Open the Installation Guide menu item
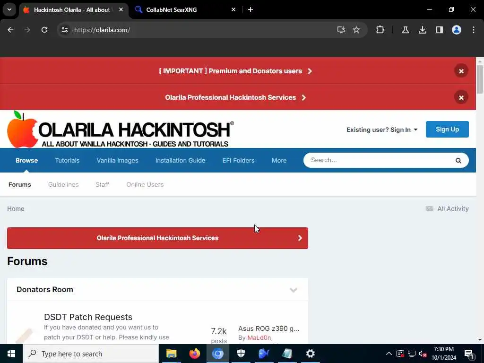Screen dimensions: 484x363 coord(180,161)
